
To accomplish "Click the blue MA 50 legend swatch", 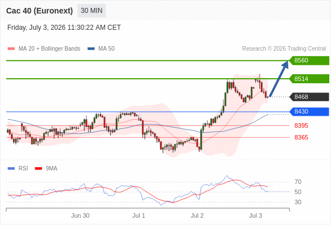I will pyautogui.click(x=91, y=49).
